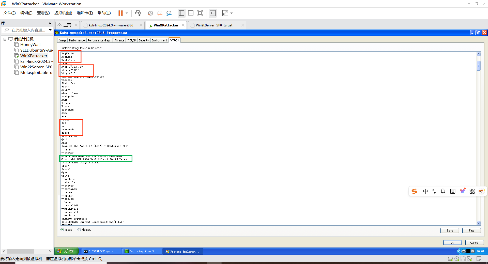Revert the virtual machine to its snapshot

coord(160,13)
